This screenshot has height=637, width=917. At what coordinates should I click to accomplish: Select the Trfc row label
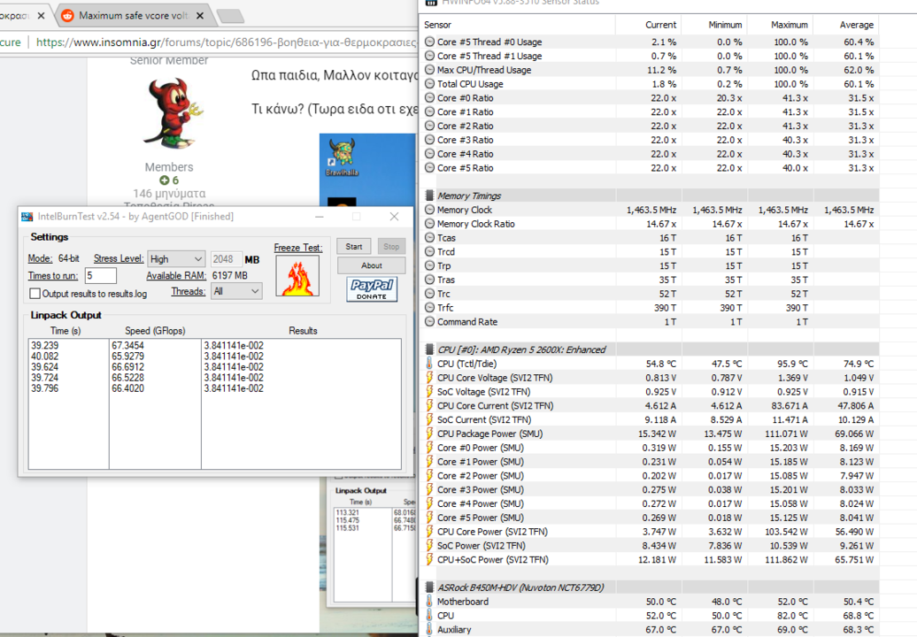(445, 308)
